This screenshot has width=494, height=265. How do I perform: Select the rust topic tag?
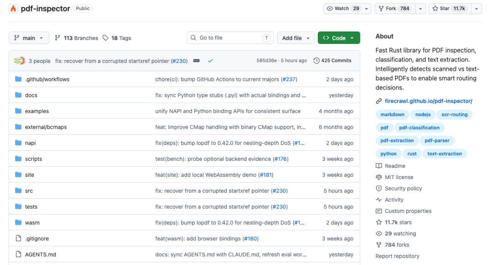(412, 154)
